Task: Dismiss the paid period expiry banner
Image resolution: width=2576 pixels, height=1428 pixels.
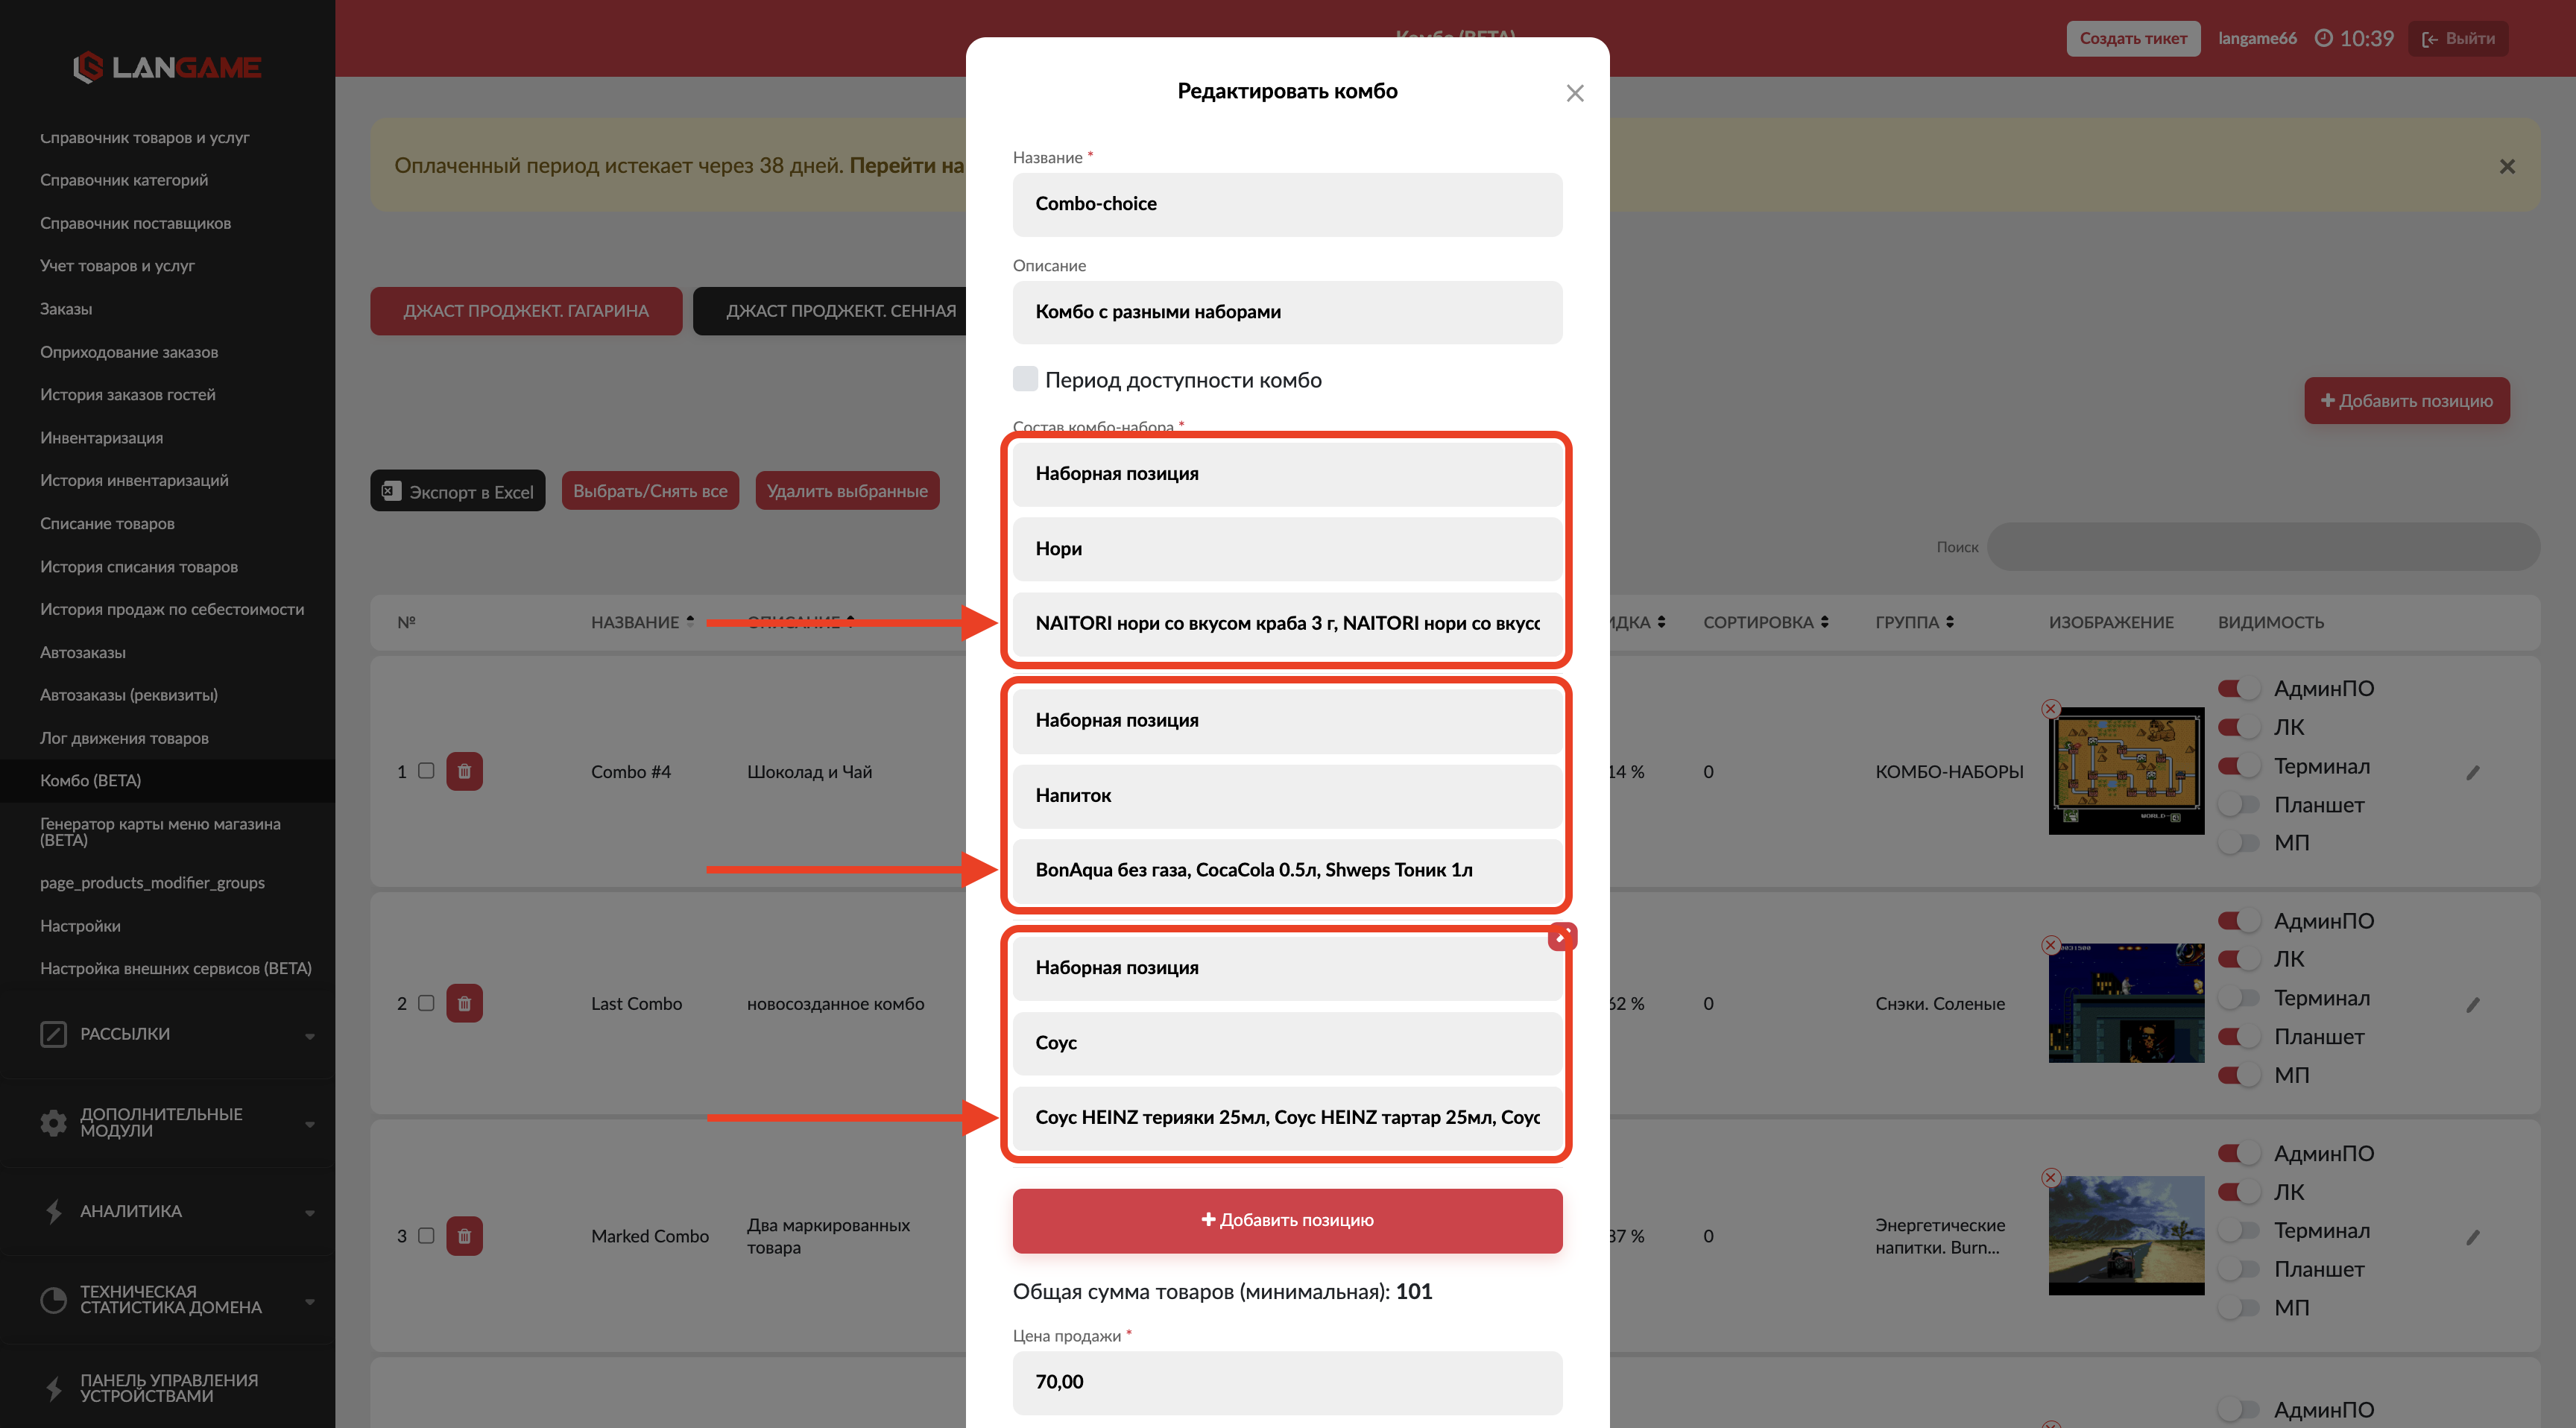Action: (2506, 166)
